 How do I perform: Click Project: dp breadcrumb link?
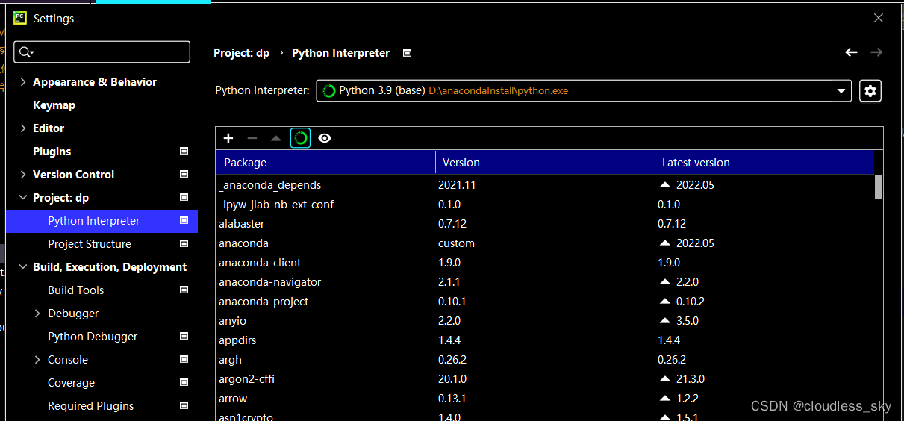(x=241, y=53)
